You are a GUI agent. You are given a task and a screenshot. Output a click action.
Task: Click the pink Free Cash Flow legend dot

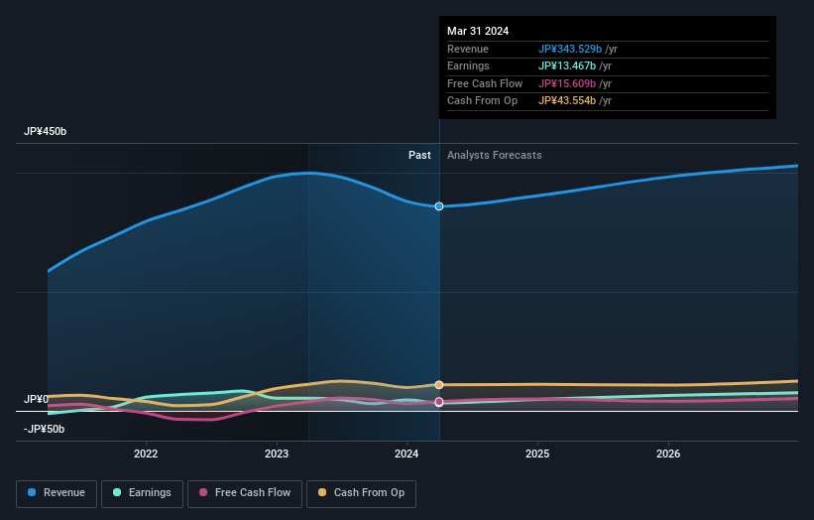[203, 492]
